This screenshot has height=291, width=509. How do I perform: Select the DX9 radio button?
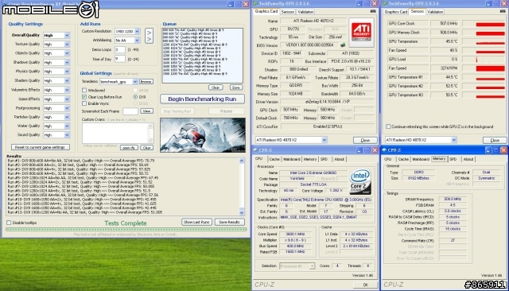pyautogui.click(x=135, y=97)
